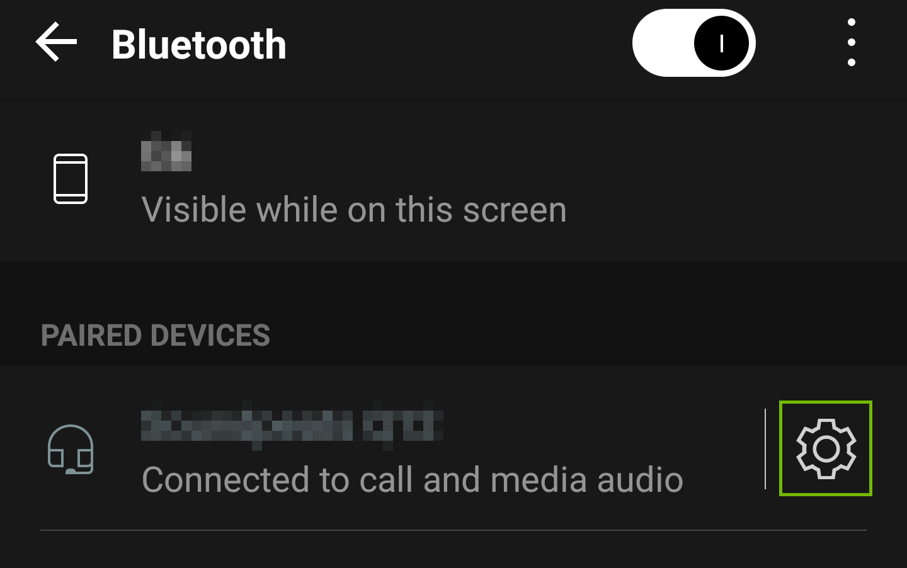The height and width of the screenshot is (568, 907).
Task: Open additional options via the vertical dots
Action: tap(850, 42)
